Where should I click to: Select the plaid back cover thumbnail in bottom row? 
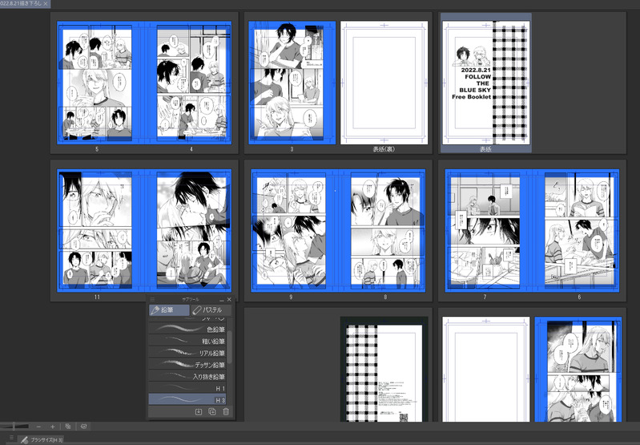click(384, 370)
